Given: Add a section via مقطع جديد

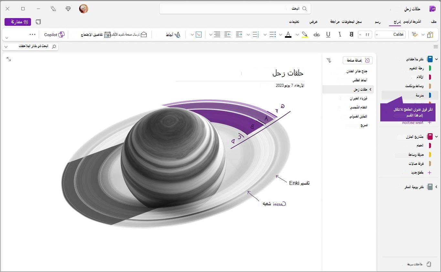Looking at the screenshot, I should (x=417, y=173).
